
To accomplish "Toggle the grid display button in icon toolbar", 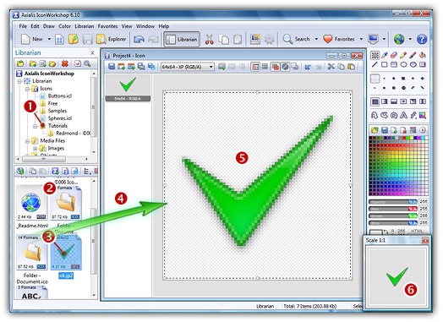I will 255,67.
